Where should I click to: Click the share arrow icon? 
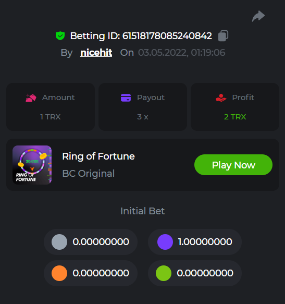click(x=258, y=16)
